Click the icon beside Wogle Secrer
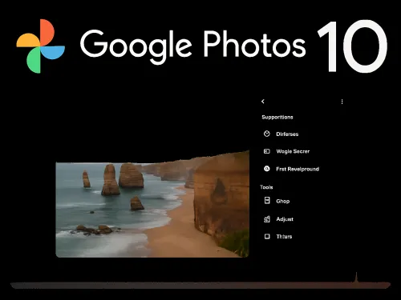Screen dimensions: 401x300 (x=267, y=151)
